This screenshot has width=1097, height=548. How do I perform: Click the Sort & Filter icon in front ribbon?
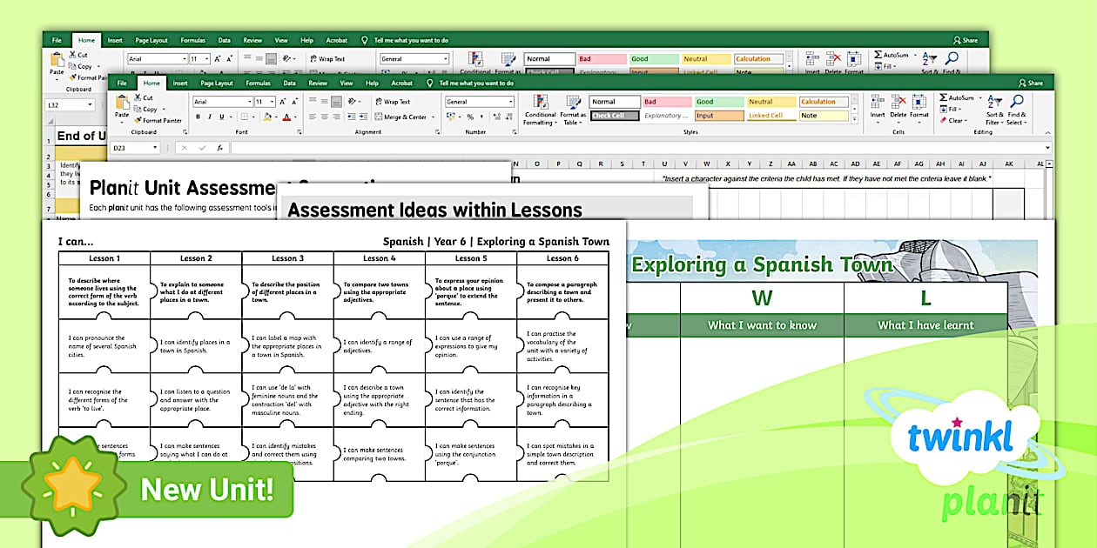pyautogui.click(x=994, y=103)
